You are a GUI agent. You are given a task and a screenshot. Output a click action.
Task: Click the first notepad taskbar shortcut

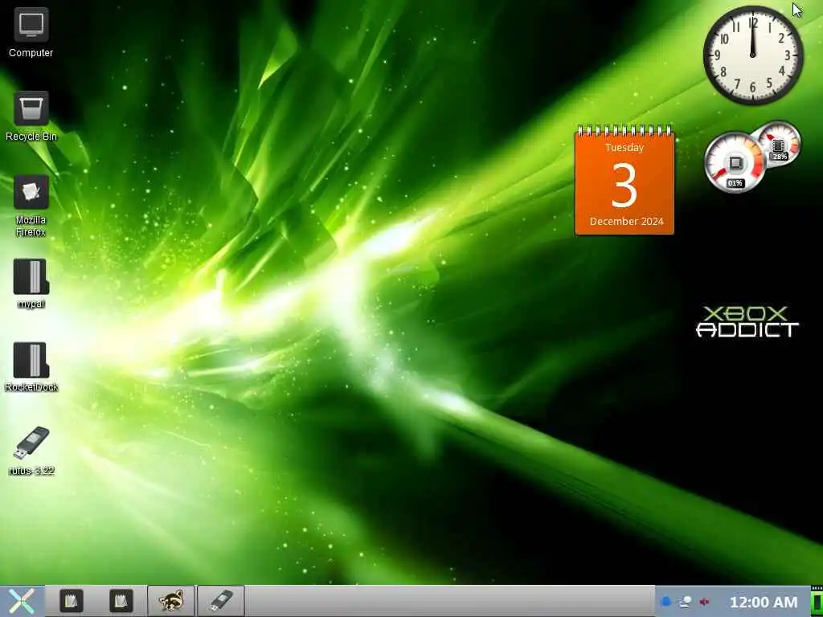click(x=72, y=601)
